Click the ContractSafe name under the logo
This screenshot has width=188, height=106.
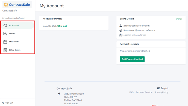[10, 11]
